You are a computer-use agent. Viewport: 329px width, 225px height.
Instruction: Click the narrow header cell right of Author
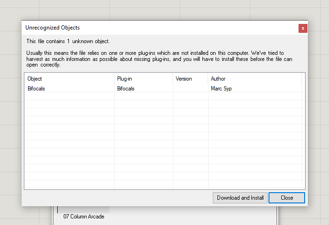tap(303, 79)
